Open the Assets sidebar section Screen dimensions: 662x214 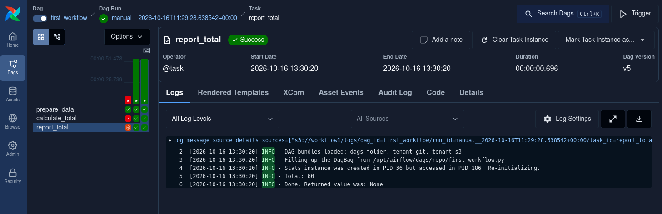point(13,95)
